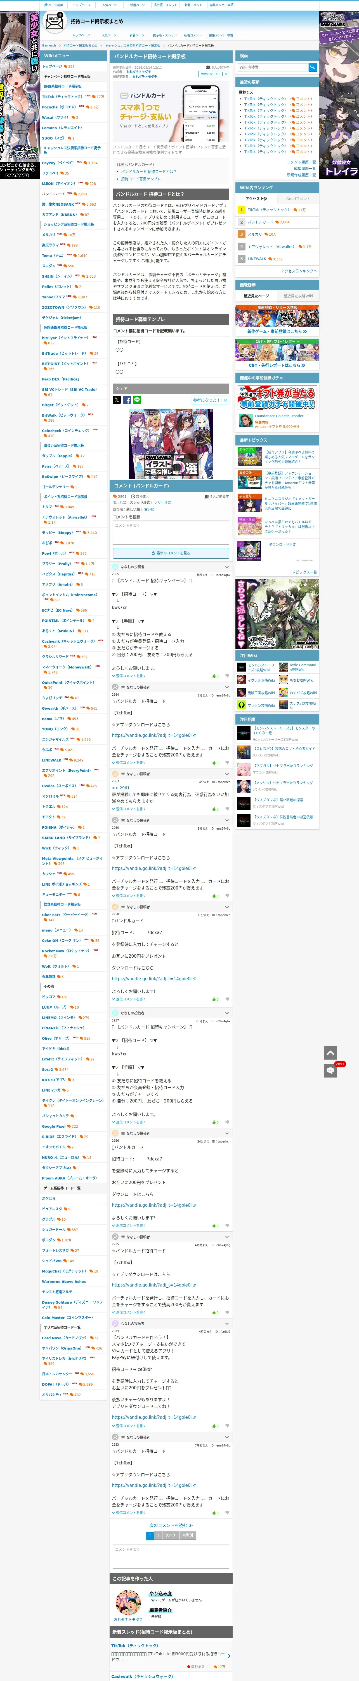Open 次のコメントを読む link

pos(171,1526)
